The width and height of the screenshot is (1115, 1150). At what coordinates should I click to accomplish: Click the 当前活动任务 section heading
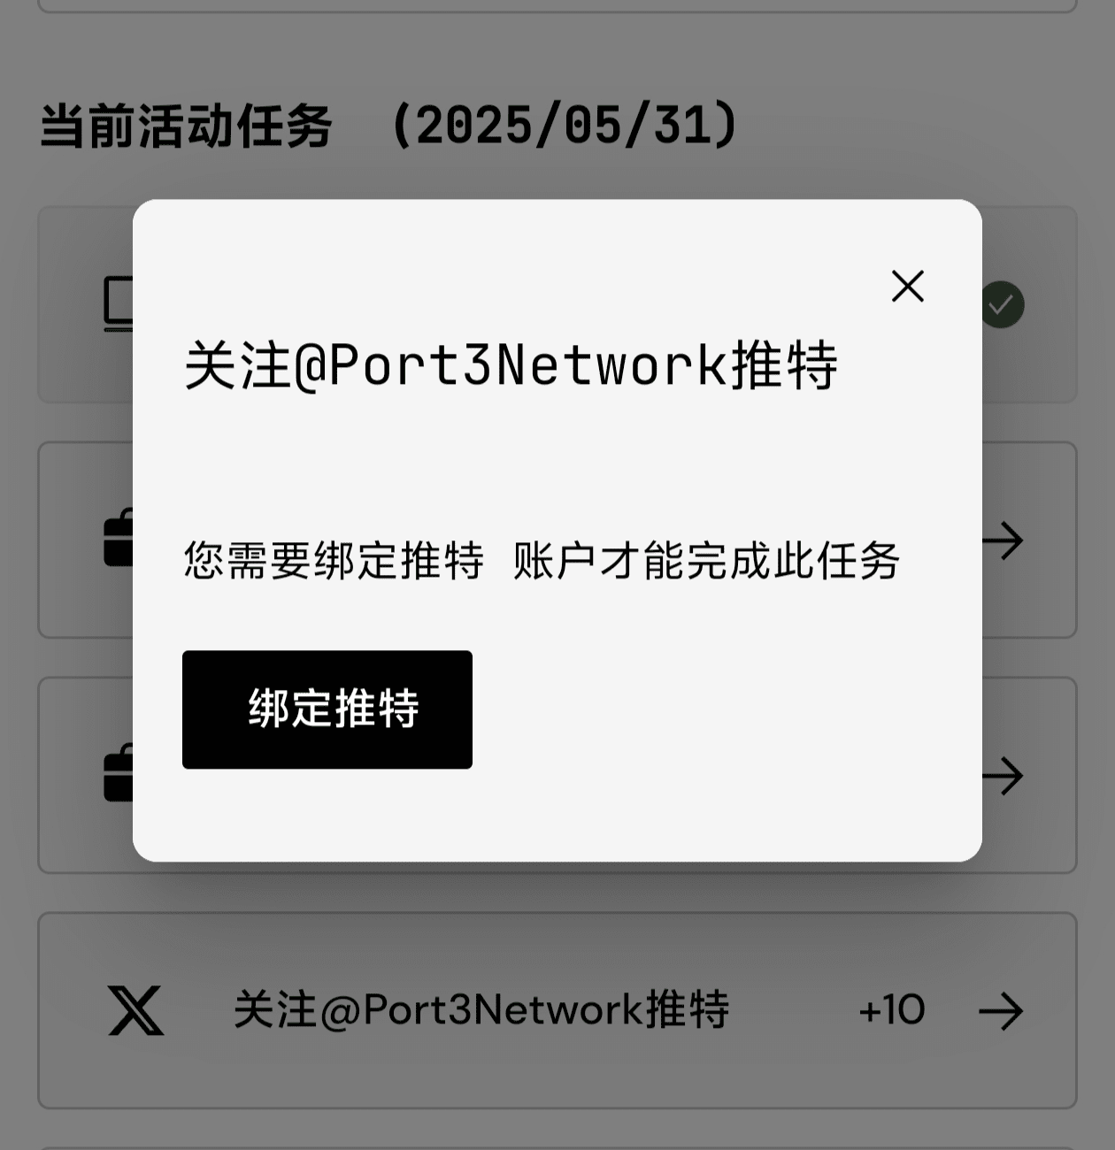(x=186, y=126)
